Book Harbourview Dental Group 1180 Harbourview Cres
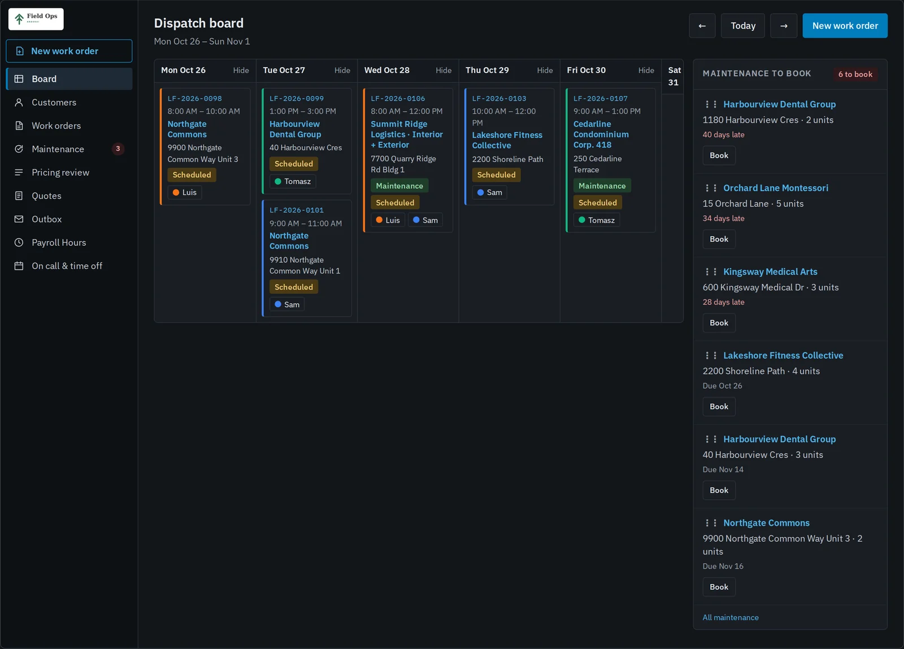This screenshot has height=649, width=904. [719, 155]
